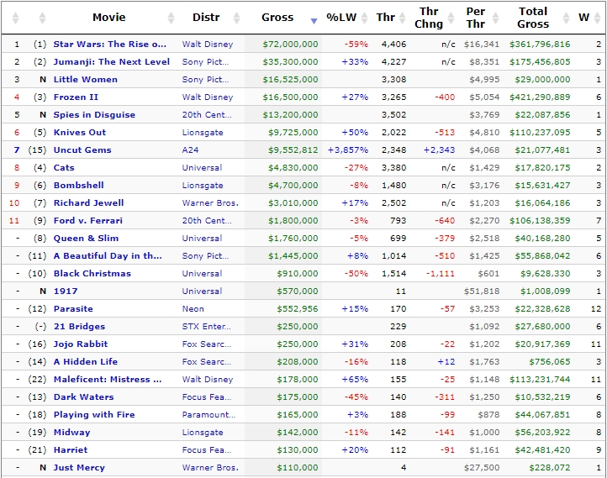Image resolution: width=607 pixels, height=478 pixels.
Task: Sort by Total Gross column sort arrows
Action: [x=566, y=18]
